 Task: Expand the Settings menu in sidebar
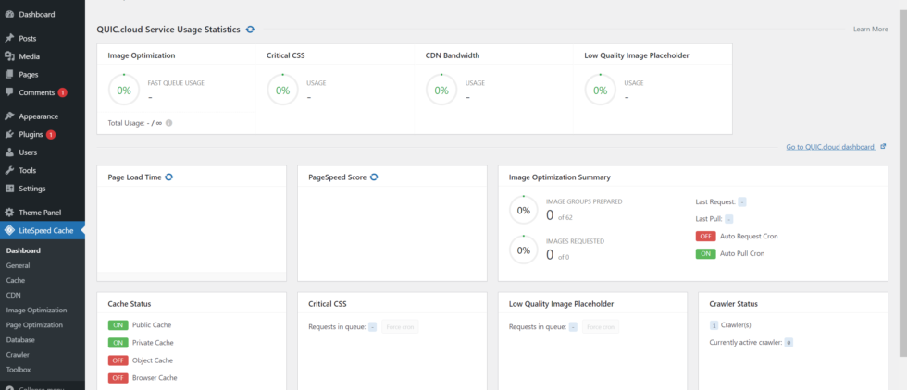point(31,189)
